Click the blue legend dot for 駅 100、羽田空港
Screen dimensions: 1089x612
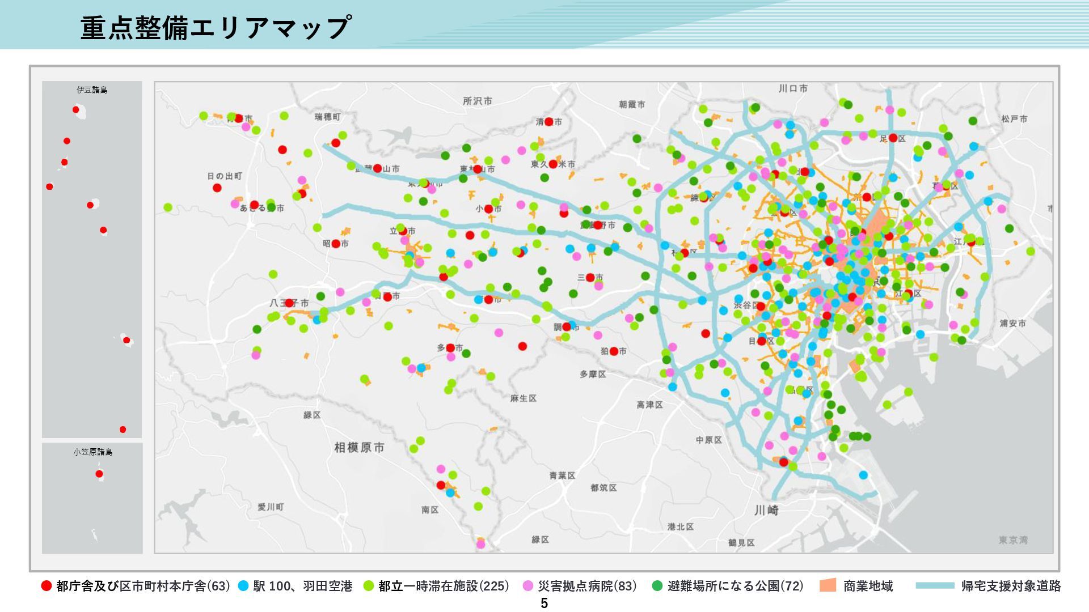(x=243, y=586)
